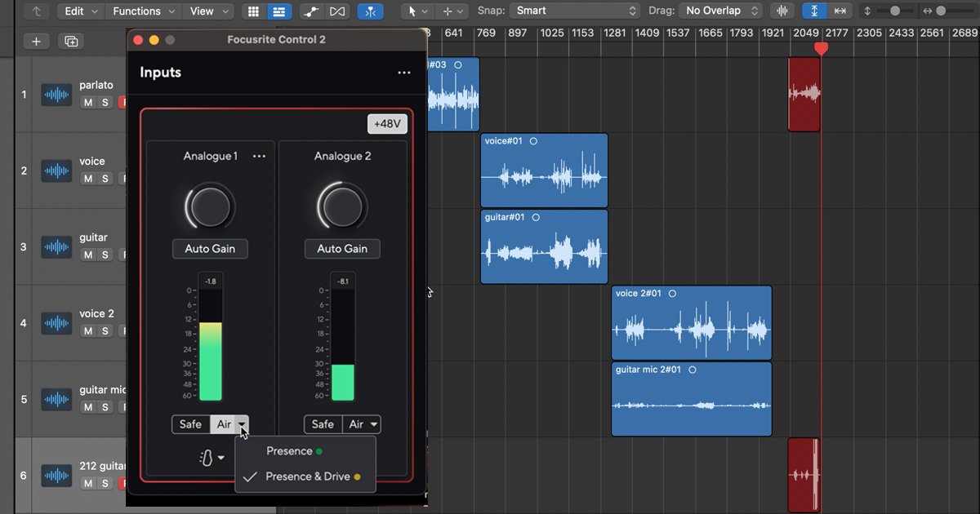Adjust the Analogue 2 gain knob

[342, 207]
